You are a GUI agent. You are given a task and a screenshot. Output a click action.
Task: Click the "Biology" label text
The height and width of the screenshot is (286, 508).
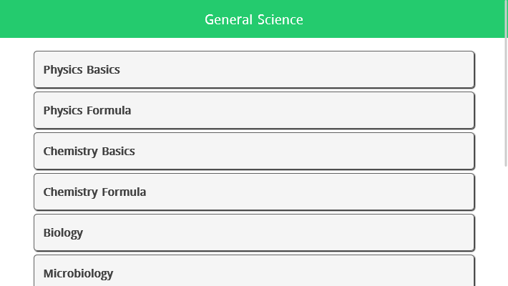pos(63,232)
